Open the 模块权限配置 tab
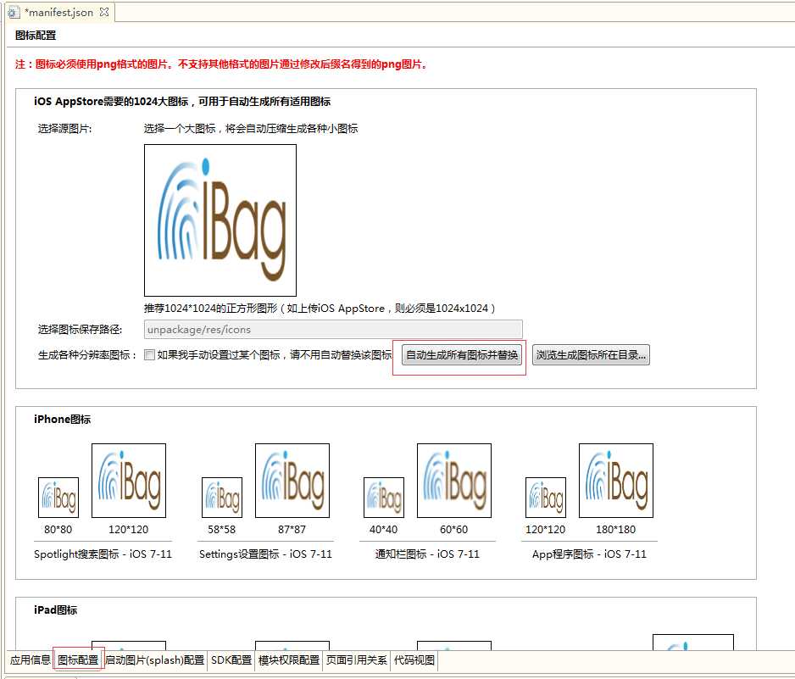The image size is (795, 679). click(288, 660)
